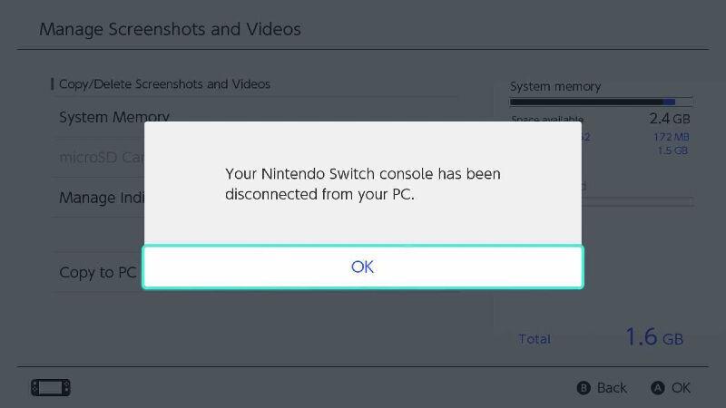Click the Manage Screenshots and Videos title
Viewport: 726px width, 408px height.
[x=170, y=29]
